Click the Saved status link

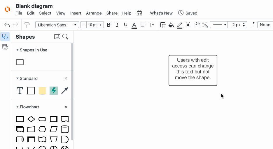pos(191,13)
